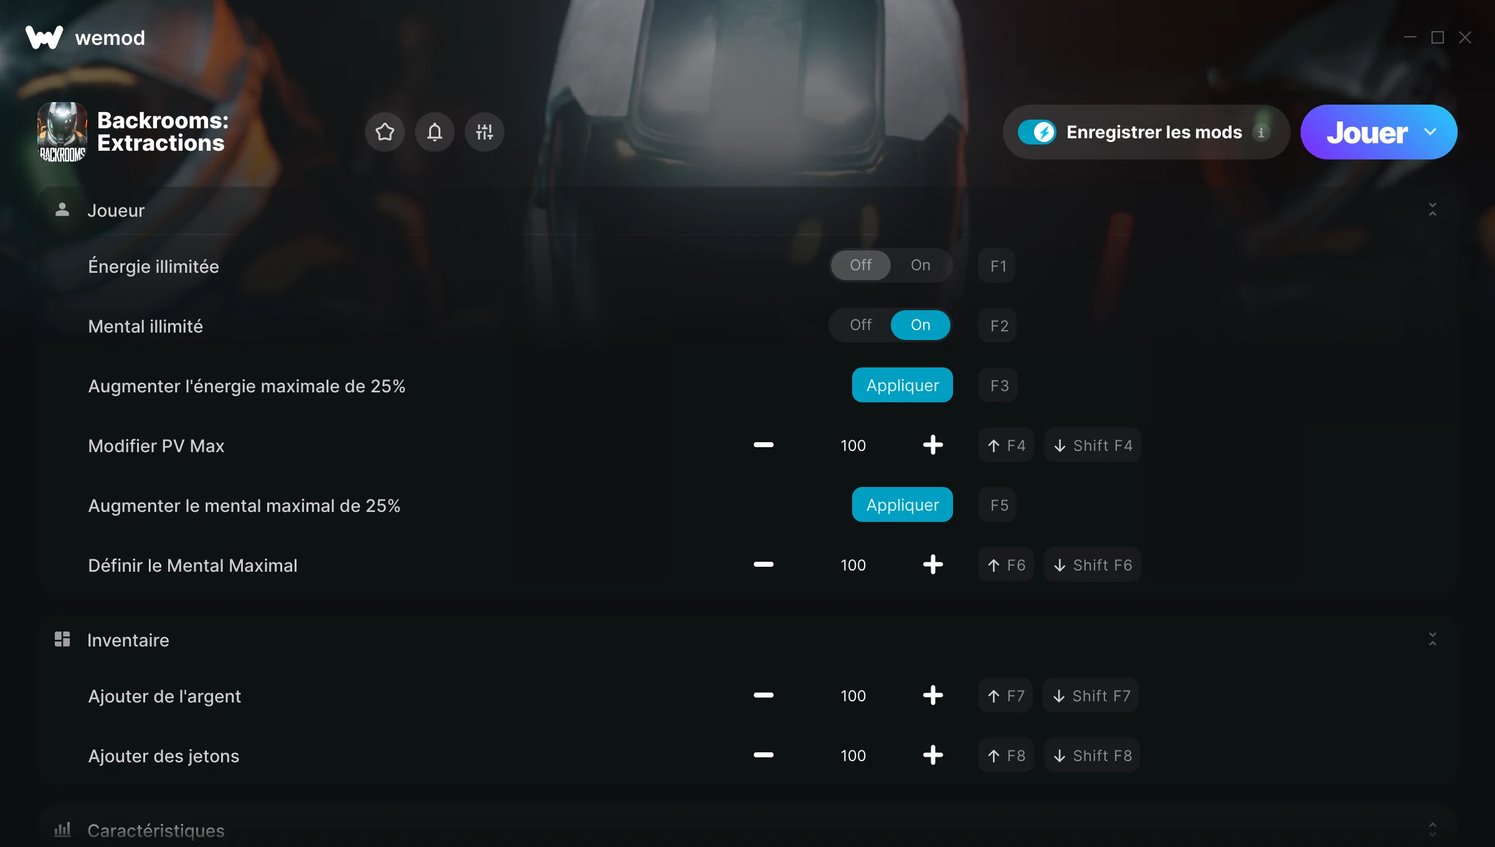Open the Jouer dropdown arrow
Viewport: 1495px width, 847px height.
point(1430,132)
